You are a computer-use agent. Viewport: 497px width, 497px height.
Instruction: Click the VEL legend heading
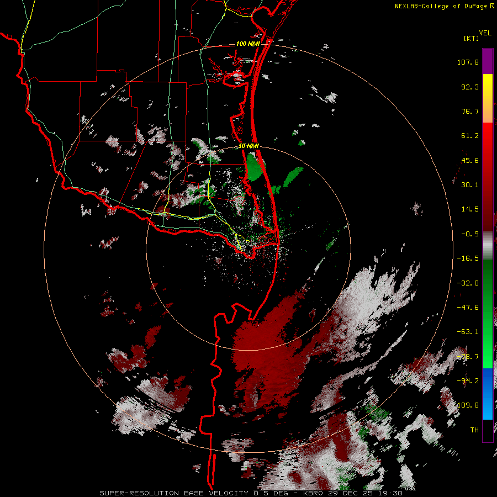485,33
